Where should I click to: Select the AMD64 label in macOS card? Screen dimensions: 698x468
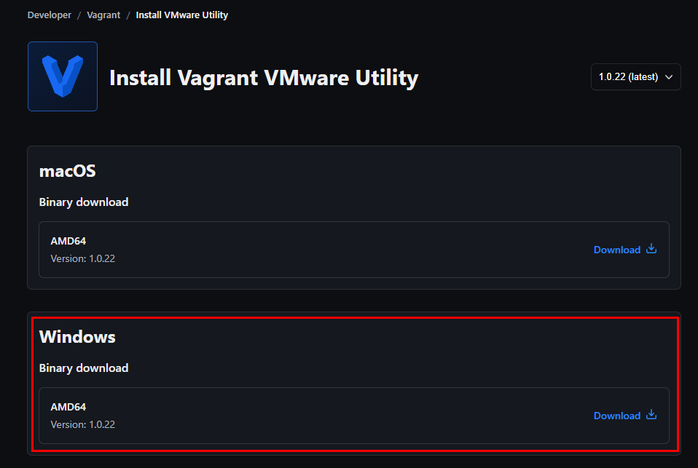[68, 241]
